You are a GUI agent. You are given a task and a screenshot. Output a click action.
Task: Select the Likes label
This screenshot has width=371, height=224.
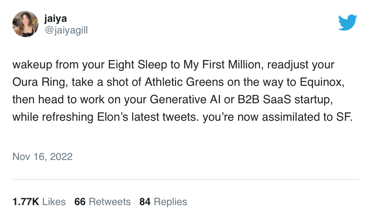coord(54,202)
